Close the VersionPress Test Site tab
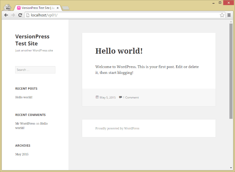 58,8
